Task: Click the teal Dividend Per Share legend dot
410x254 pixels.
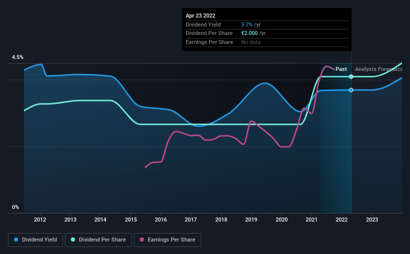Action: 73,239
